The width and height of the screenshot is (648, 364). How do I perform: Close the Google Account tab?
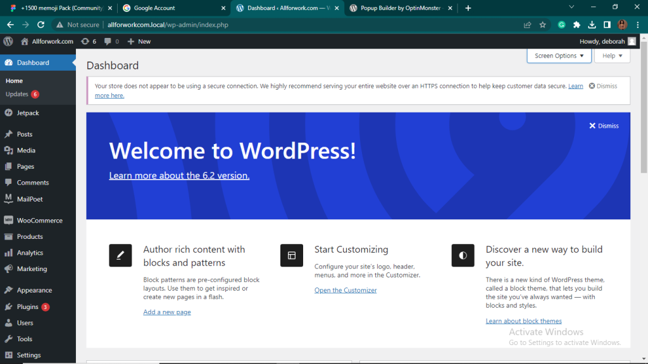pos(223,8)
